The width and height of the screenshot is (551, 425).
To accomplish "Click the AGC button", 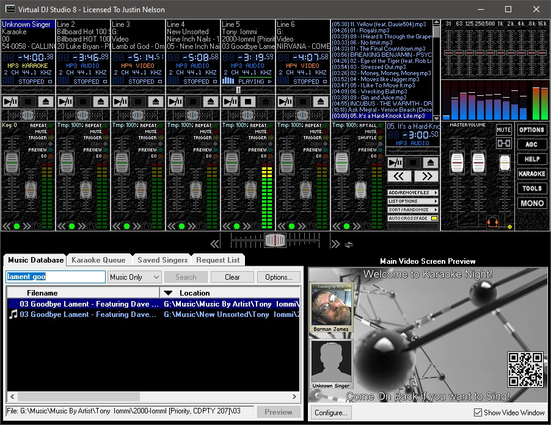I will [x=531, y=144].
